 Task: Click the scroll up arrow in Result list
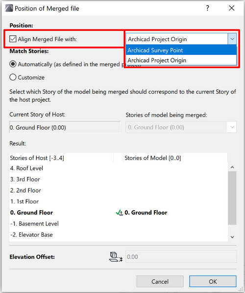(x=232, y=167)
